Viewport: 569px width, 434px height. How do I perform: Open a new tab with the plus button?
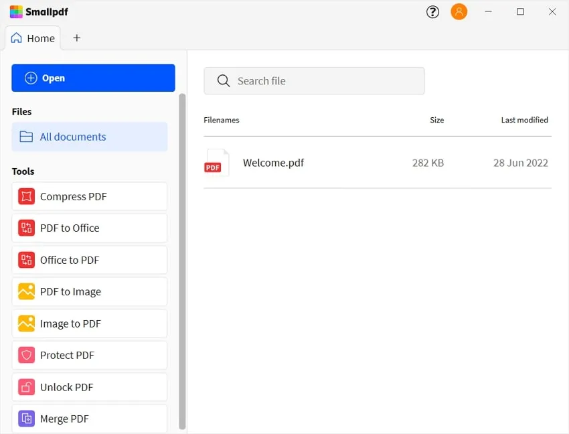pyautogui.click(x=76, y=38)
